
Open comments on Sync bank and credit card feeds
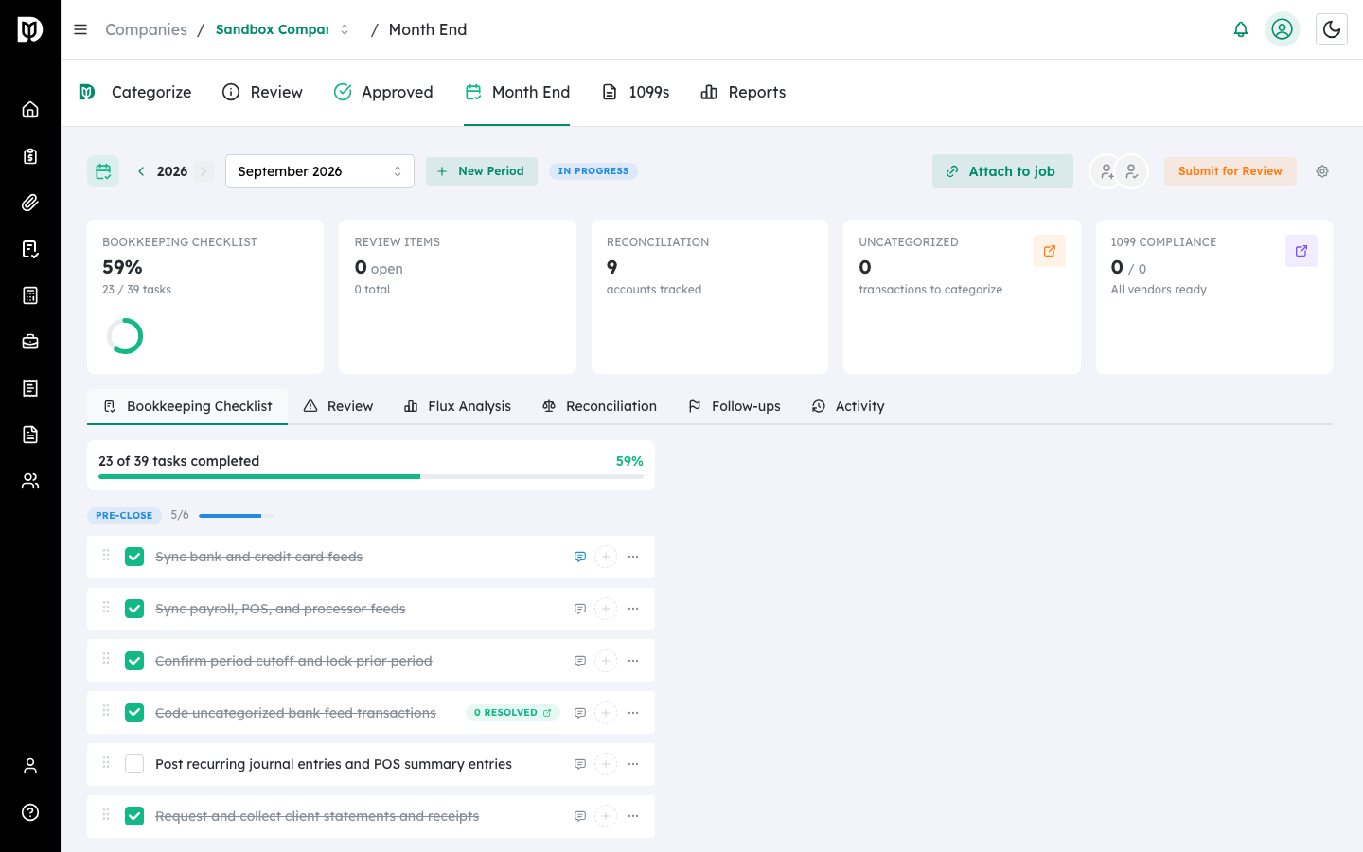pos(580,557)
